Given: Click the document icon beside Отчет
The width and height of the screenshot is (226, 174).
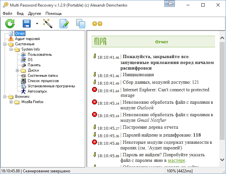Looking at the screenshot, I should [11, 33].
